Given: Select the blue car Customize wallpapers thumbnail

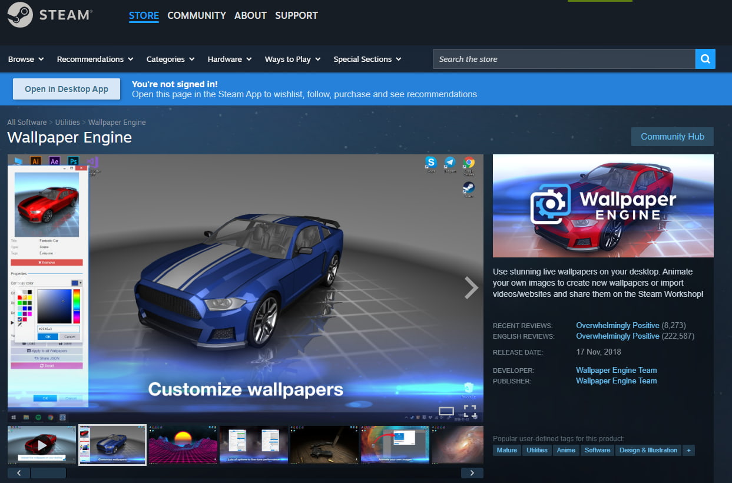Looking at the screenshot, I should 112,445.
